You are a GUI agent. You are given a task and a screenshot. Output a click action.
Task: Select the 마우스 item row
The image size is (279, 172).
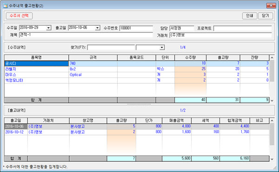(x=137, y=75)
